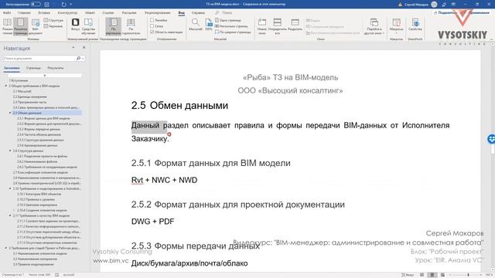The image size is (495, 278).
Task: Collapse heading 2.11 Требования к качеству
Action: (x=10, y=215)
